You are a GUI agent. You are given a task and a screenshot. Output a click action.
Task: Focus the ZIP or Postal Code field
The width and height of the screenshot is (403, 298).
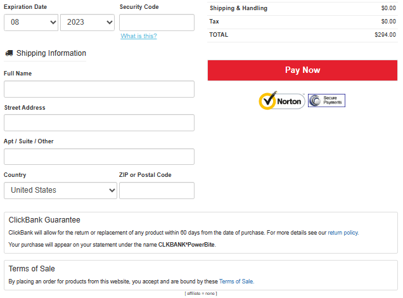157,190
